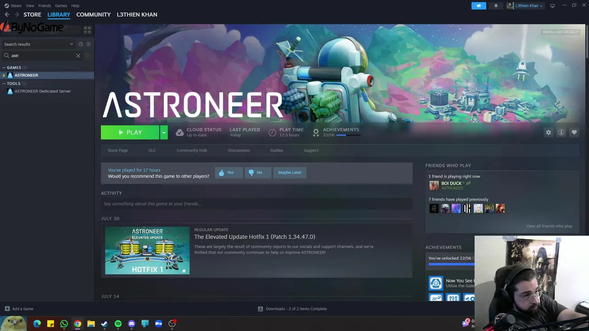The height and width of the screenshot is (331, 589).
Task: Open the Now You See achievement icon
Action: pyautogui.click(x=436, y=283)
